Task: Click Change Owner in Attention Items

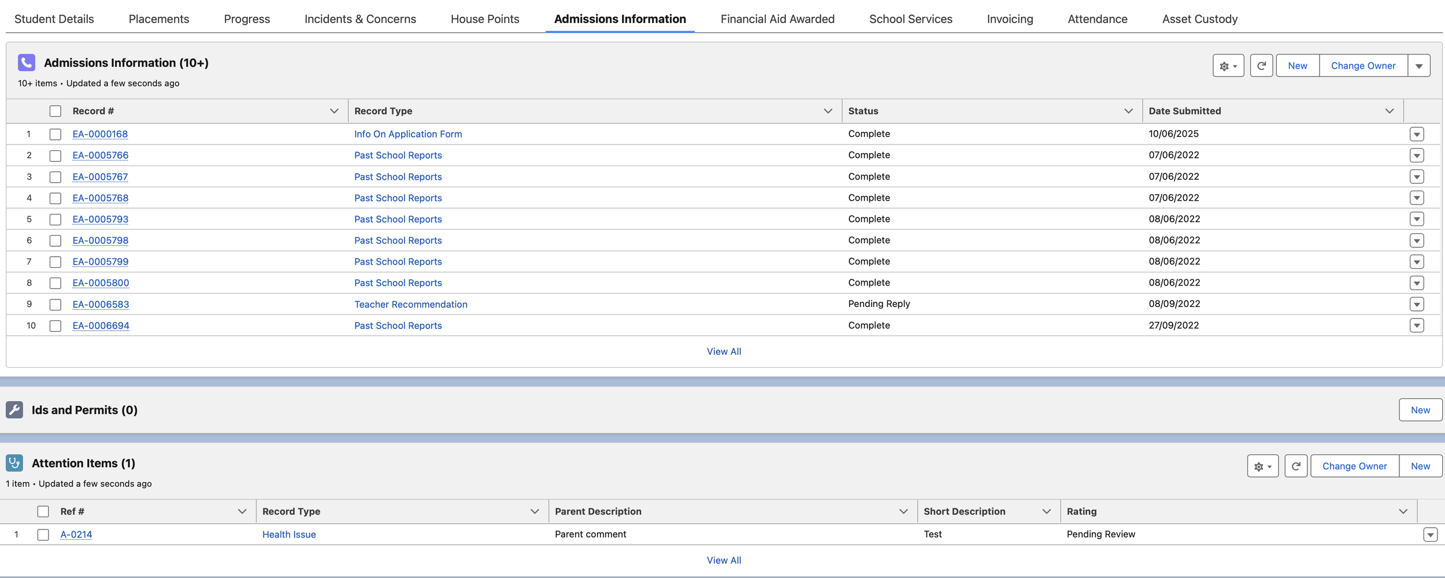Action: pyautogui.click(x=1354, y=466)
